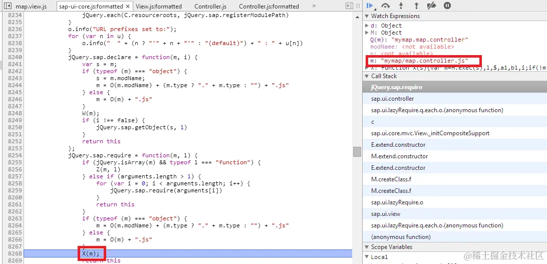Screen dimensions: 547x264
Task: Click the W(m); call in the code
Action: pos(91,113)
